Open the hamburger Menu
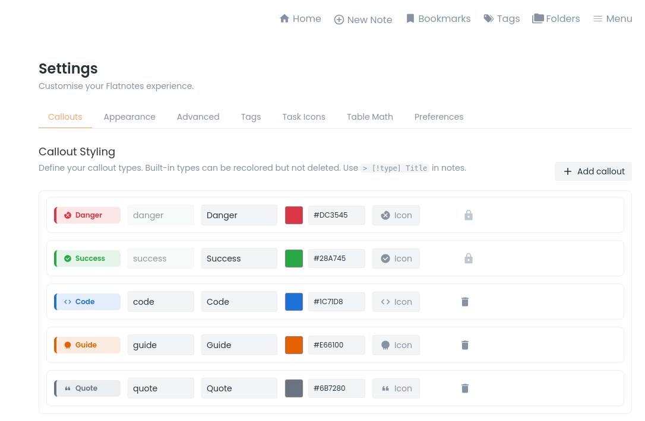 (612, 19)
